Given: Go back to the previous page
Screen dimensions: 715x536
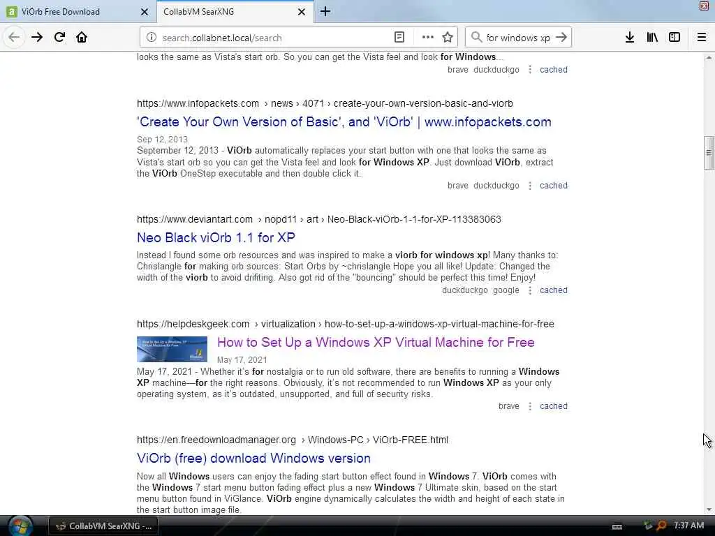Looking at the screenshot, I should click(x=14, y=38).
